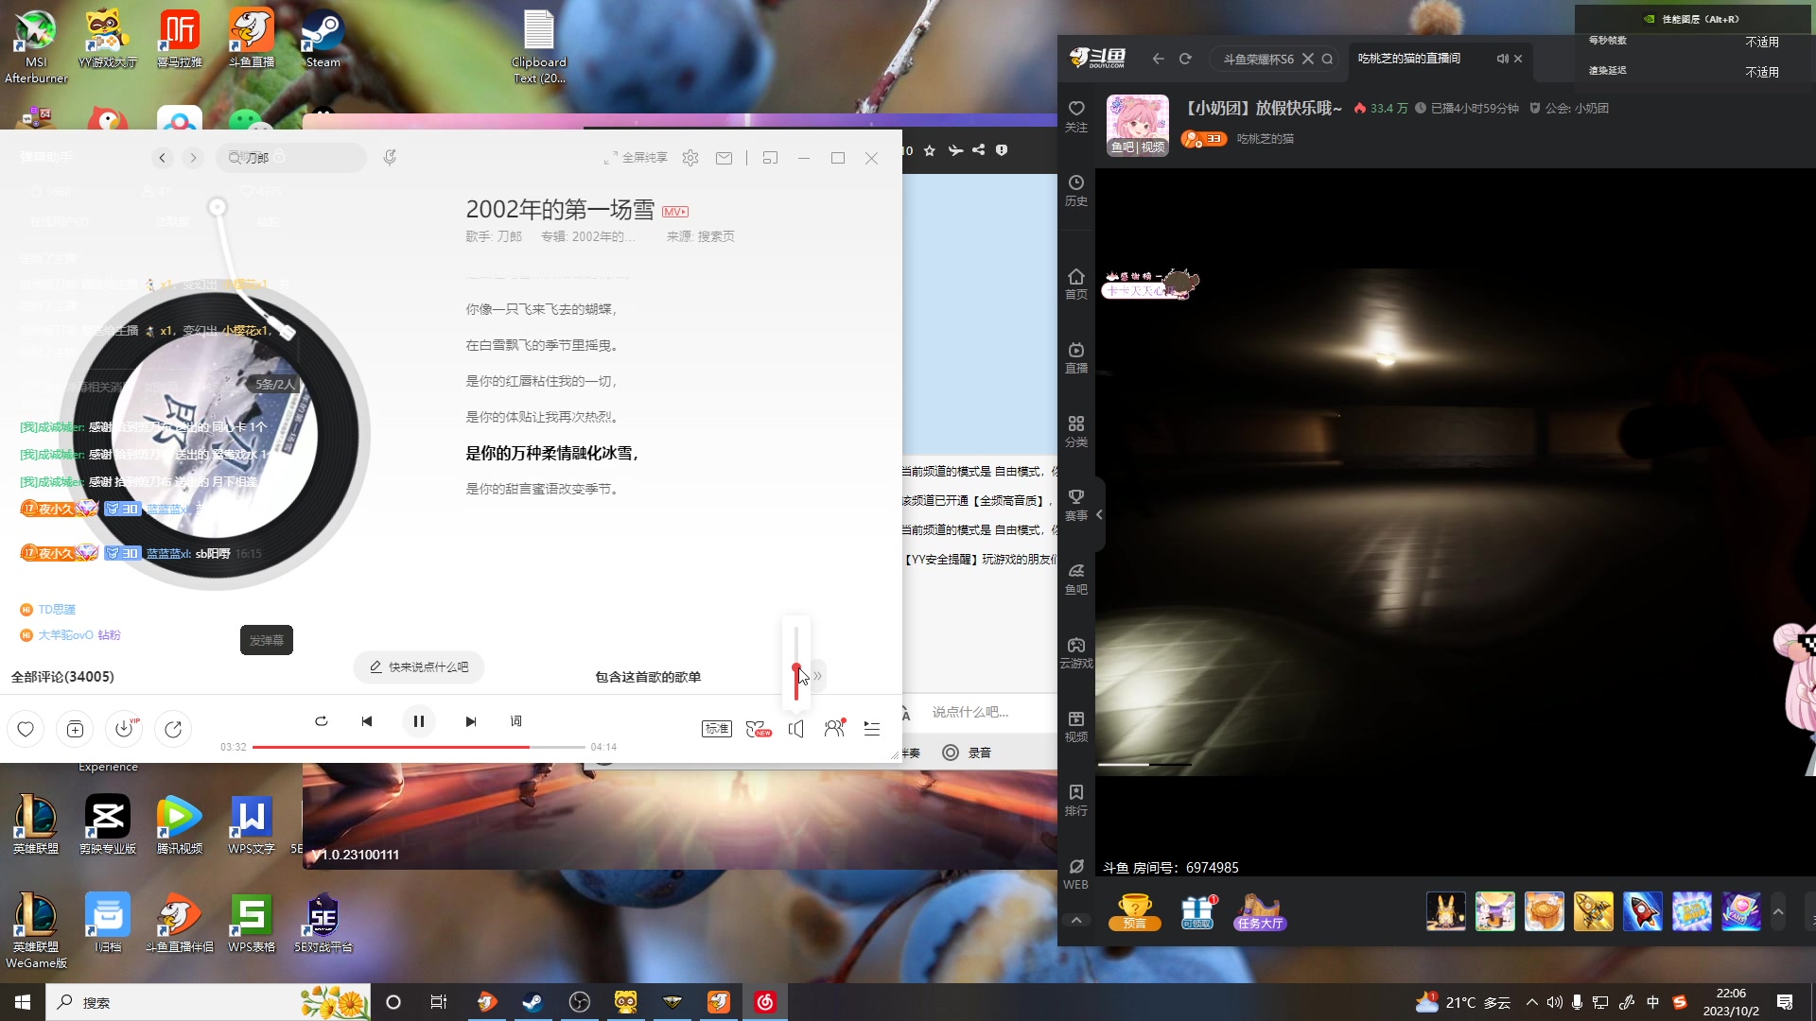
Task: Open the Douyu 视频 video sidebar item
Action: click(1076, 726)
